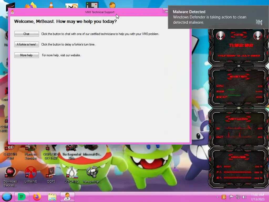The width and height of the screenshot is (269, 202).
Task: Click the red digital clock readout widget
Action: coord(241,45)
